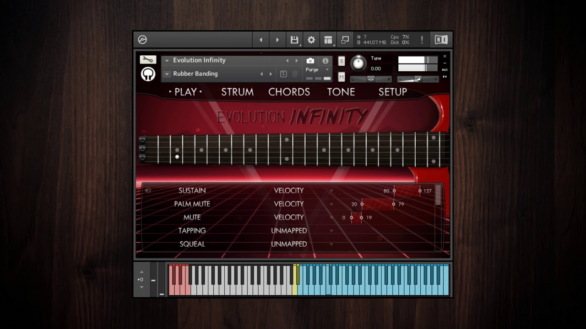Close the instrument with X button
586x329 pixels.
pyautogui.click(x=445, y=57)
